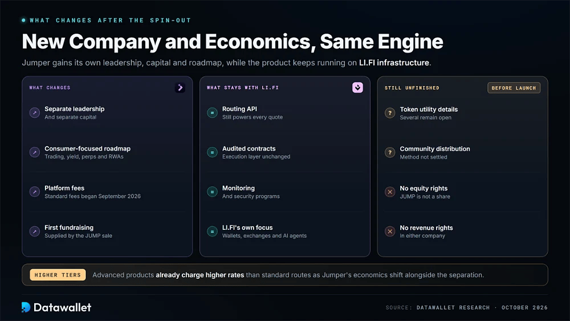Click 'No revenue rights' item title

click(426, 228)
